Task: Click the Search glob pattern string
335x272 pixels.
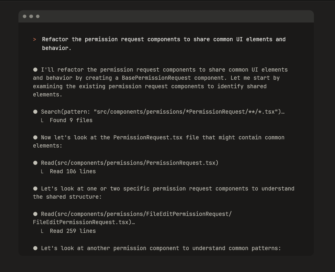Action: 185,112
